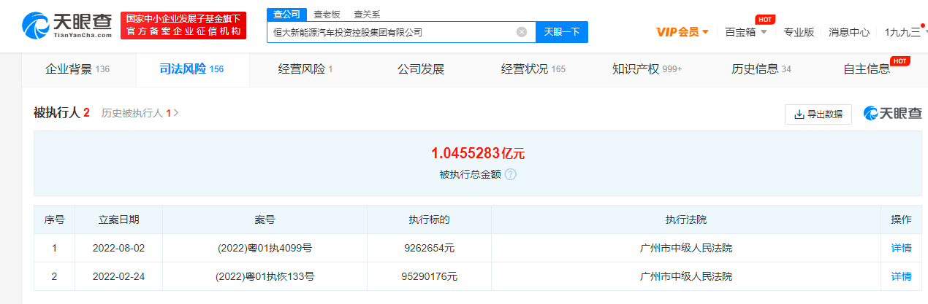Image resolution: width=928 pixels, height=304 pixels.
Task: Click the 执行标的 column header
Action: (x=429, y=219)
